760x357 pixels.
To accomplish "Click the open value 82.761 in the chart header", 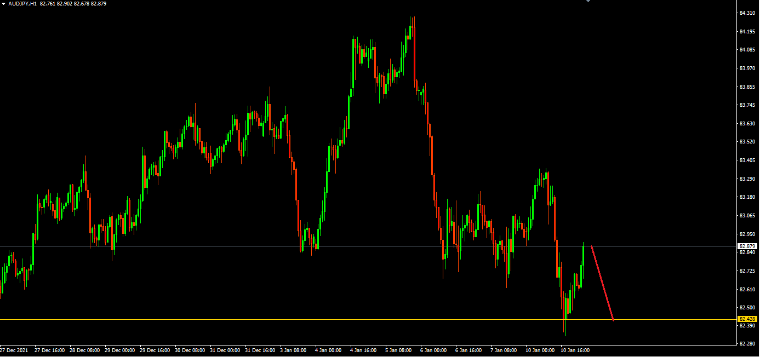I will [x=48, y=4].
